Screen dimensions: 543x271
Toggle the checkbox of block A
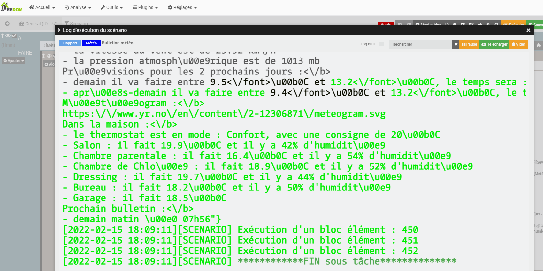point(14,36)
